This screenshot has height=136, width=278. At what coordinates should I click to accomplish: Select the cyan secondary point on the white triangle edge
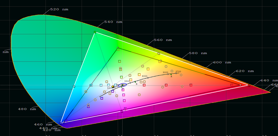(74, 86)
